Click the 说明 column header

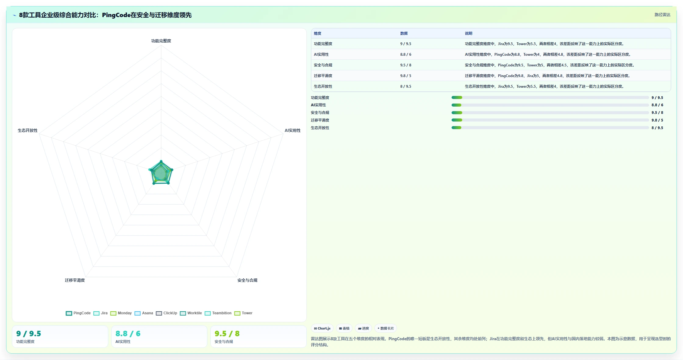coord(468,34)
